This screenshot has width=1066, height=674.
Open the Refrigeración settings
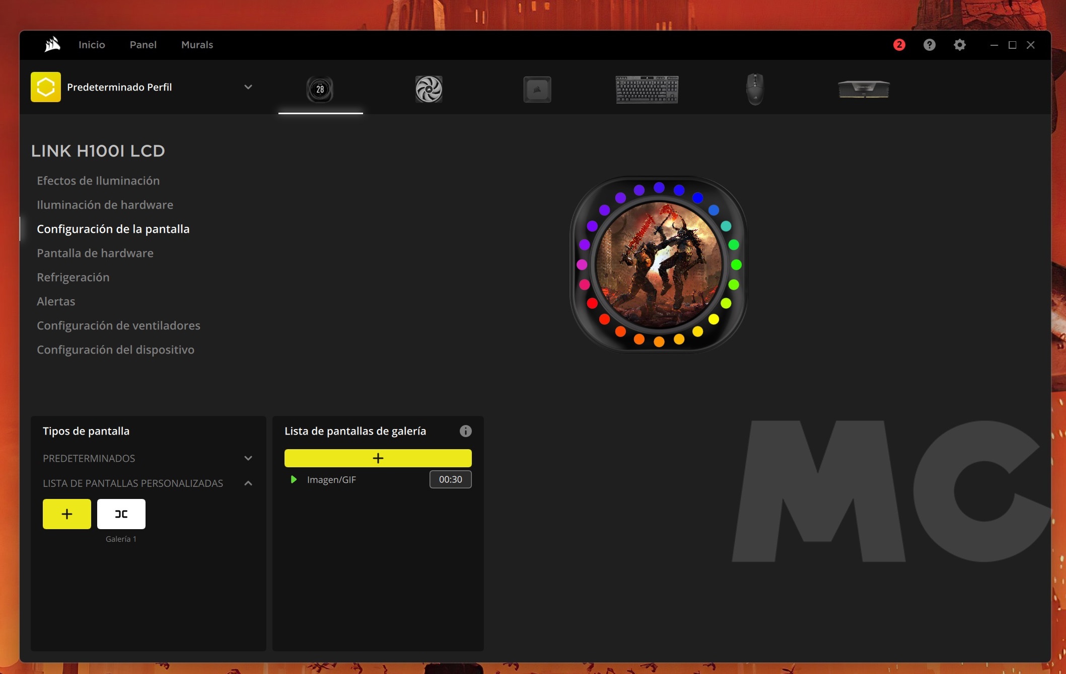click(73, 277)
